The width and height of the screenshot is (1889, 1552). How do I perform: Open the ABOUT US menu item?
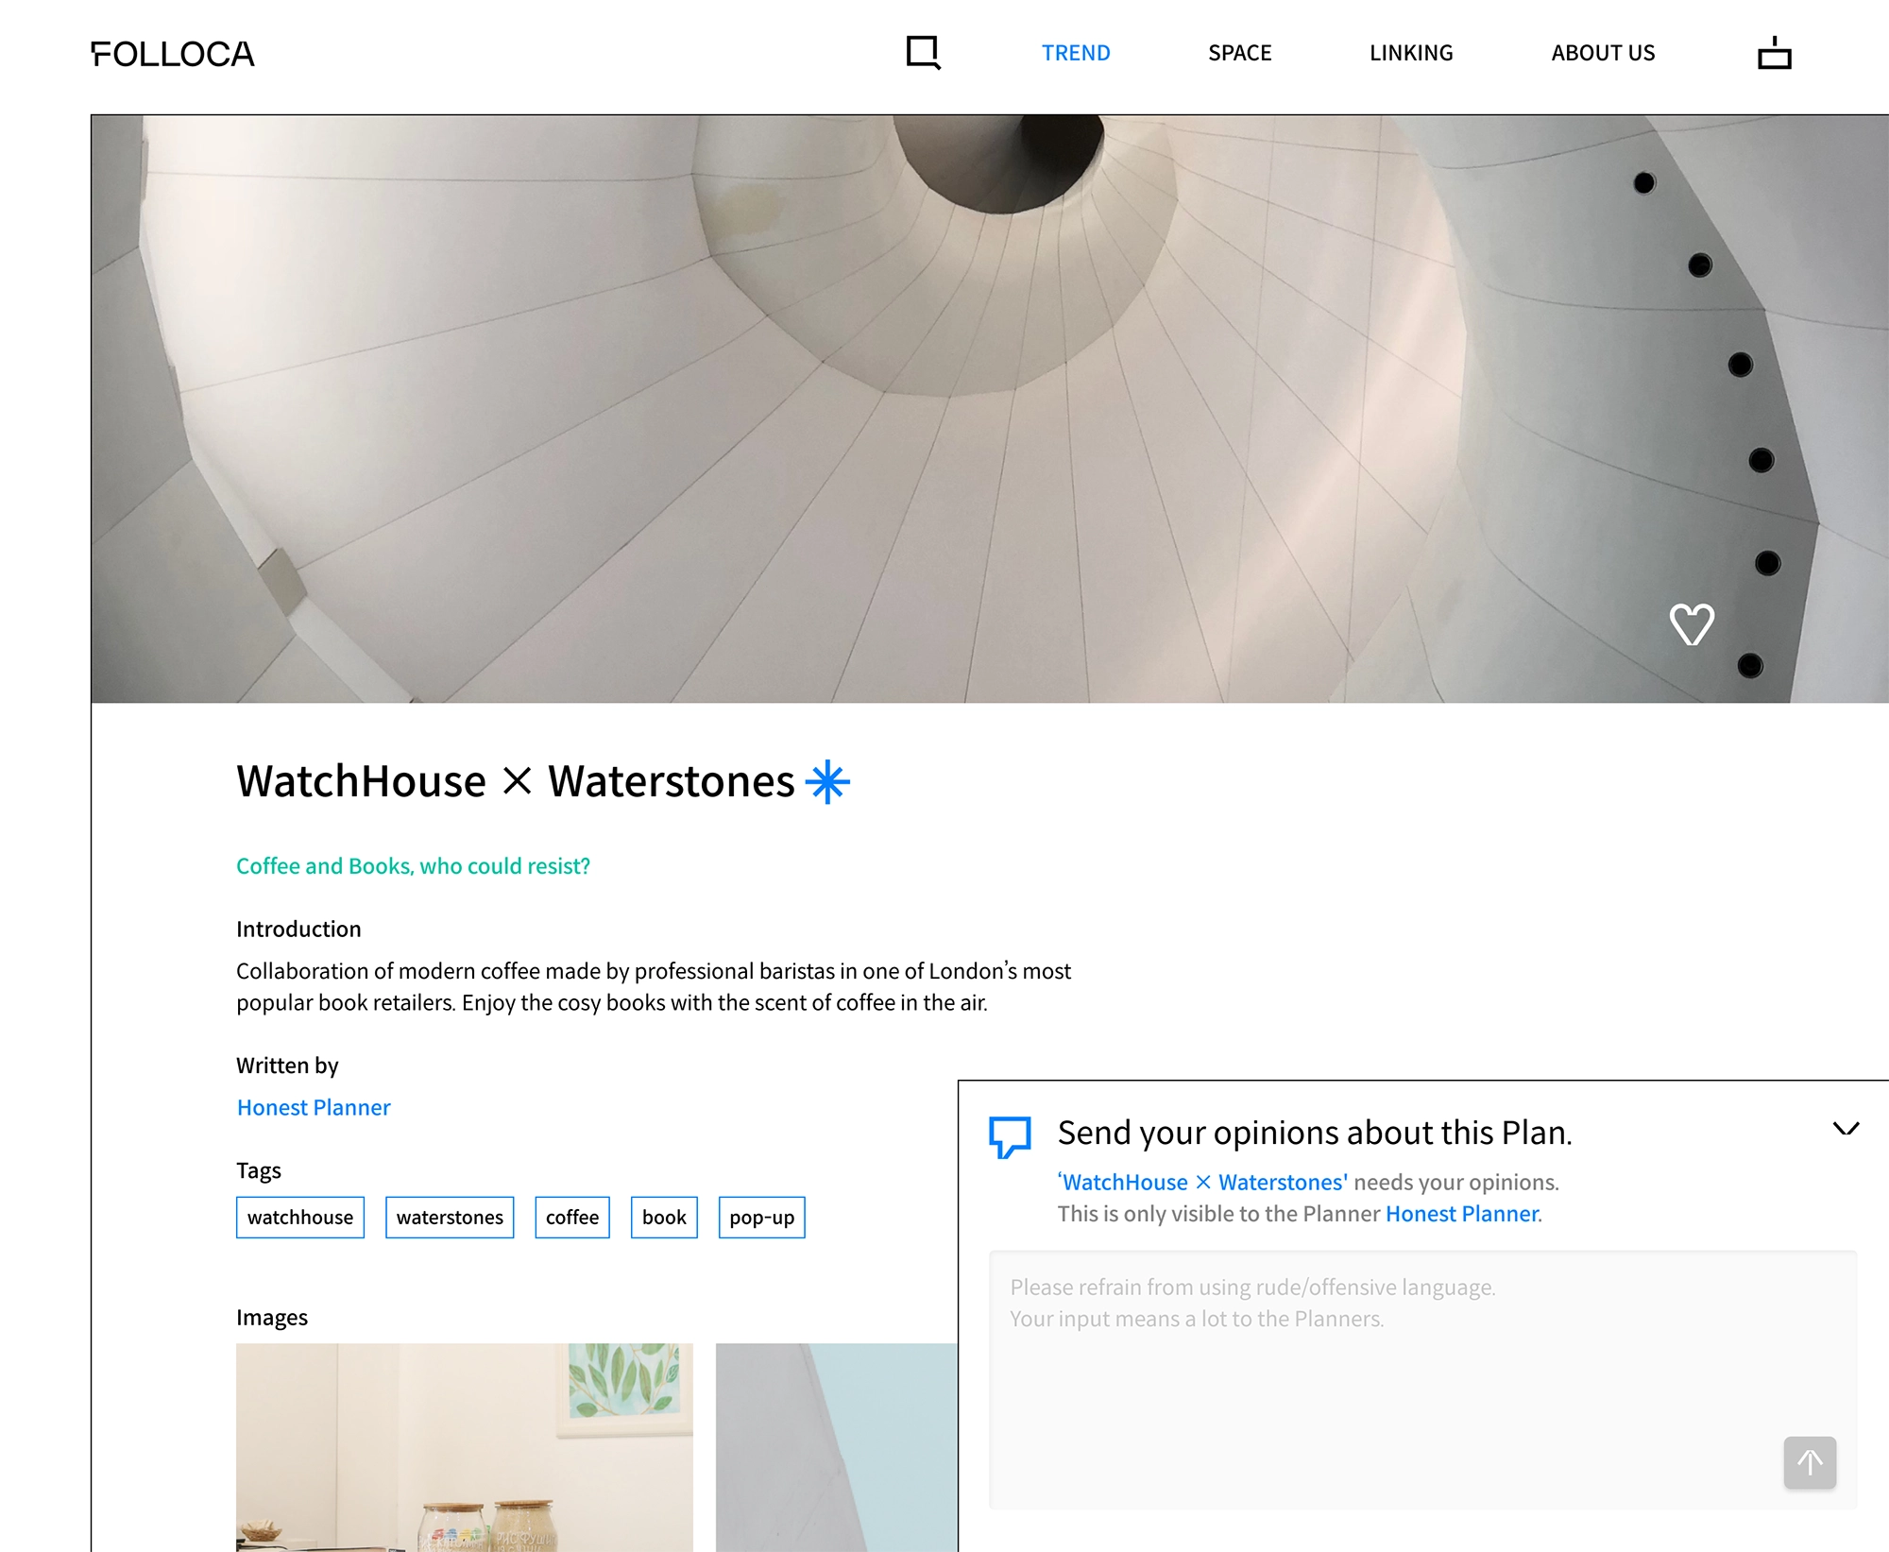(1603, 53)
